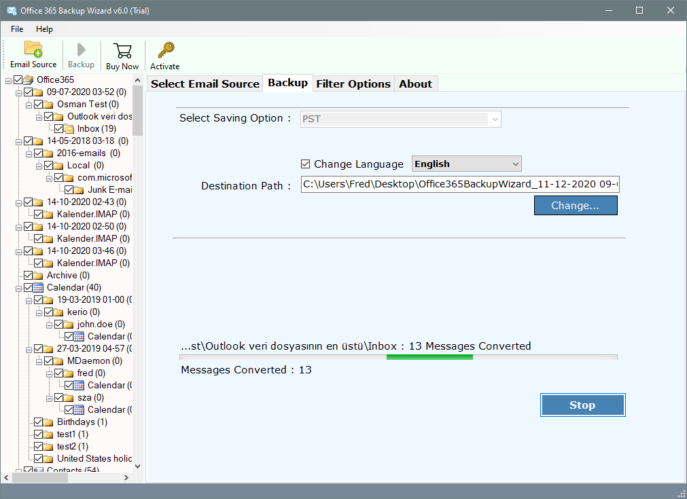
Task: Collapse the 14-10-2020 02-43 node
Action: click(18, 203)
